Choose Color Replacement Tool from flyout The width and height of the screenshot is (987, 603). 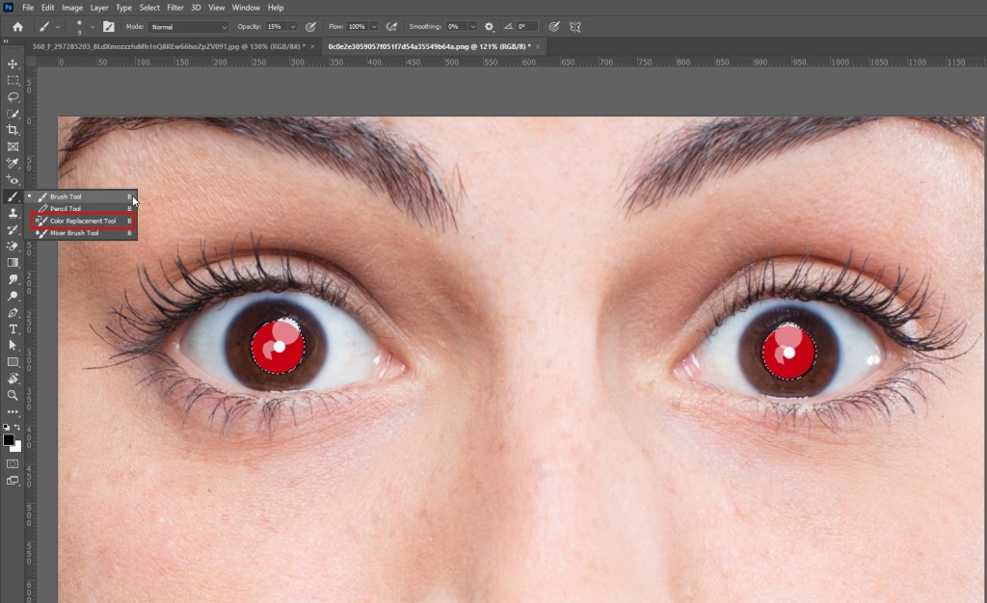tap(83, 221)
